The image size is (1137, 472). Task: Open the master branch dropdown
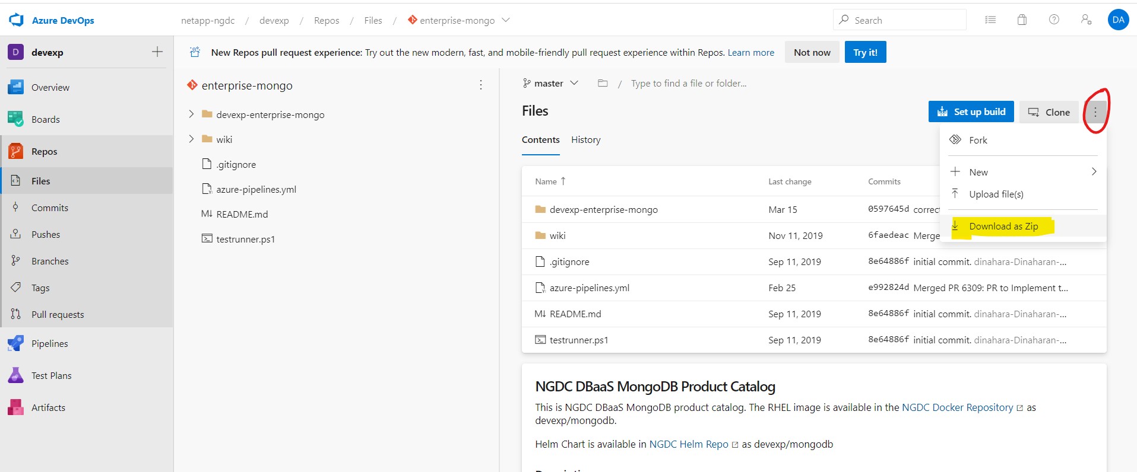550,84
